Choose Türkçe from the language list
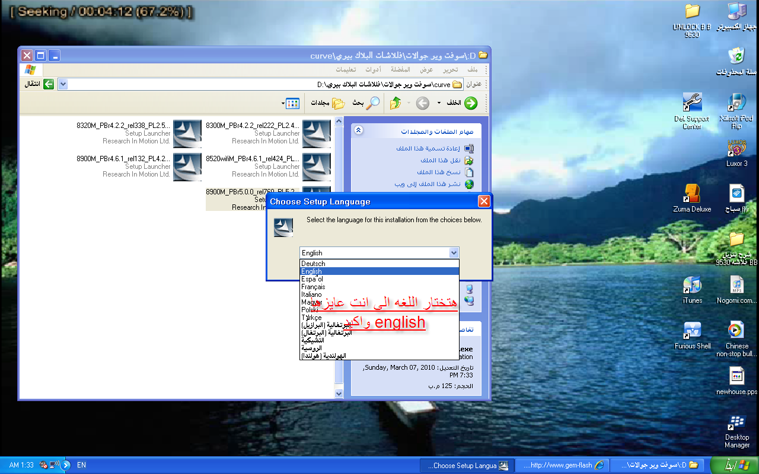This screenshot has height=474, width=759. [379, 318]
